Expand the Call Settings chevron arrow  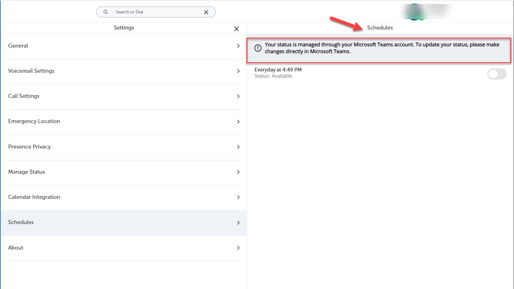click(238, 96)
